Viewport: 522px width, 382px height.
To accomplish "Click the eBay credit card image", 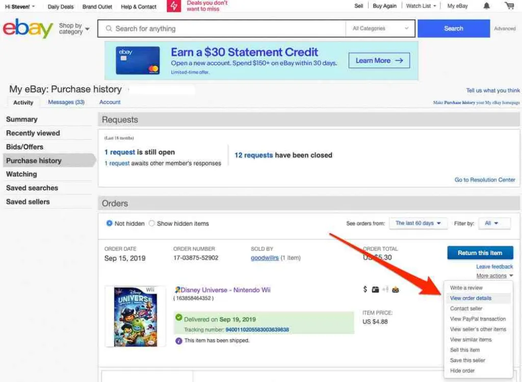I will pos(138,60).
